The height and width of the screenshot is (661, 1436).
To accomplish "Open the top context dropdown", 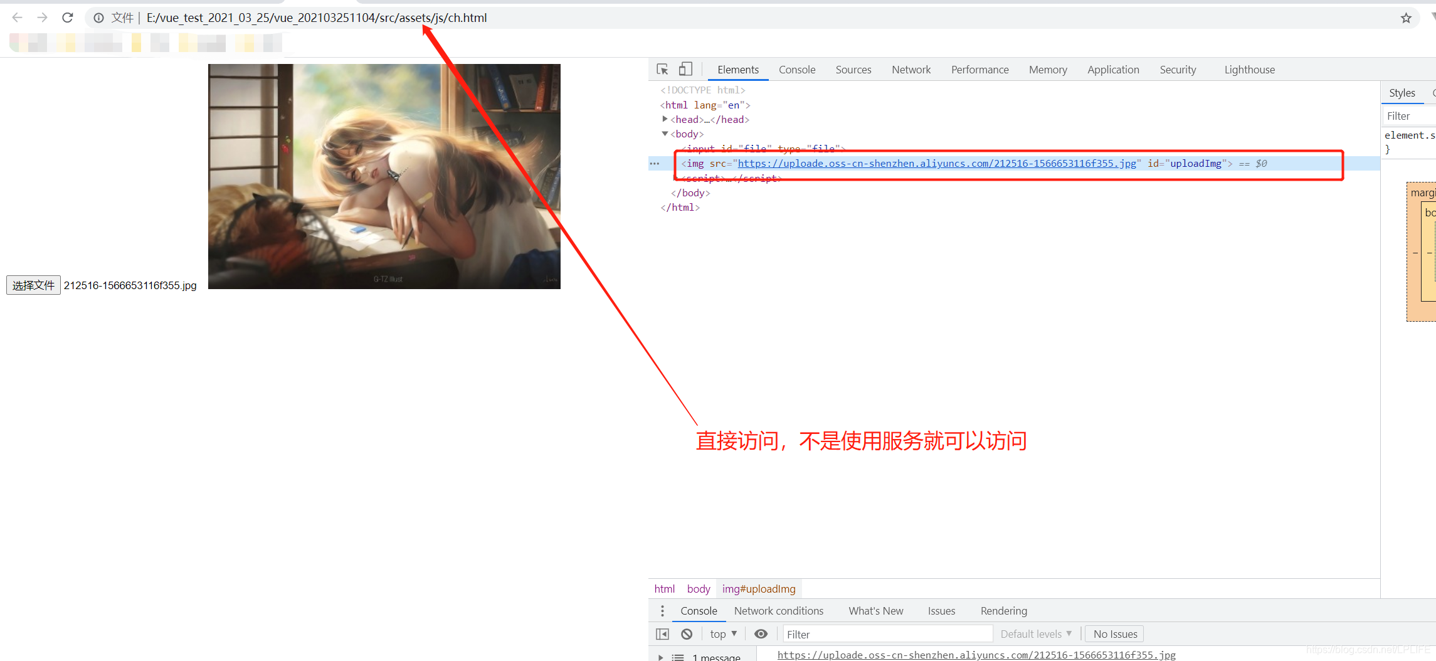I will pyautogui.click(x=723, y=634).
